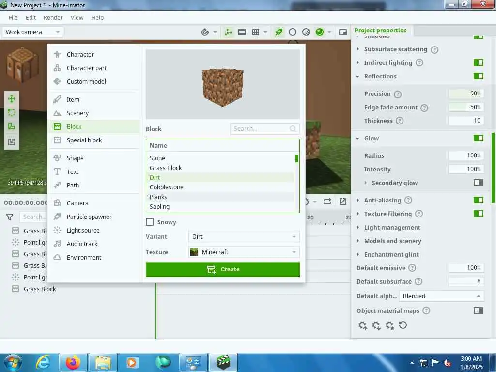Open the Edit menu

31,18
